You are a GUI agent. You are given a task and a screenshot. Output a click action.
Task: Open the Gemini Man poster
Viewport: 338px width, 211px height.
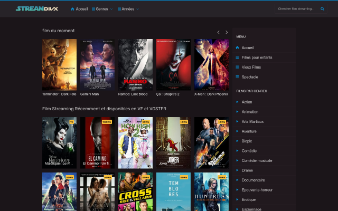[x=97, y=64]
